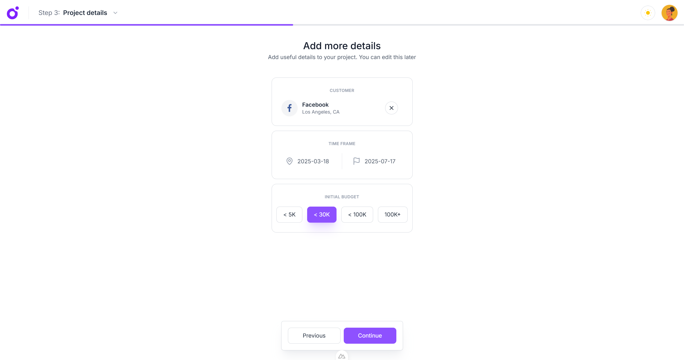Select the < 5K budget option

(289, 215)
